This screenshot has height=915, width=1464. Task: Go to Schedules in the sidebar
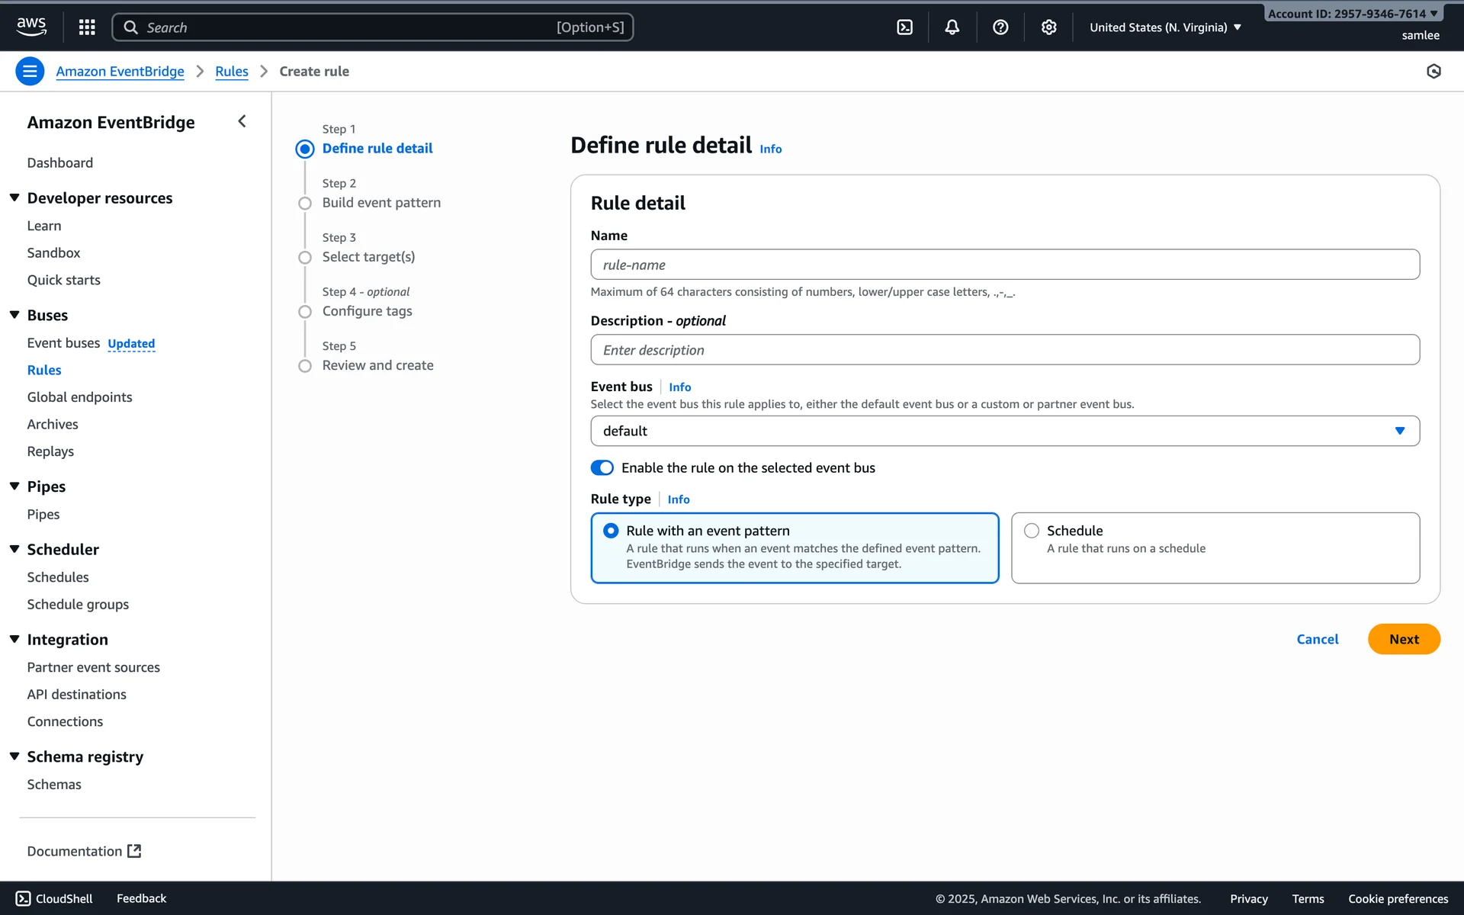(x=58, y=577)
